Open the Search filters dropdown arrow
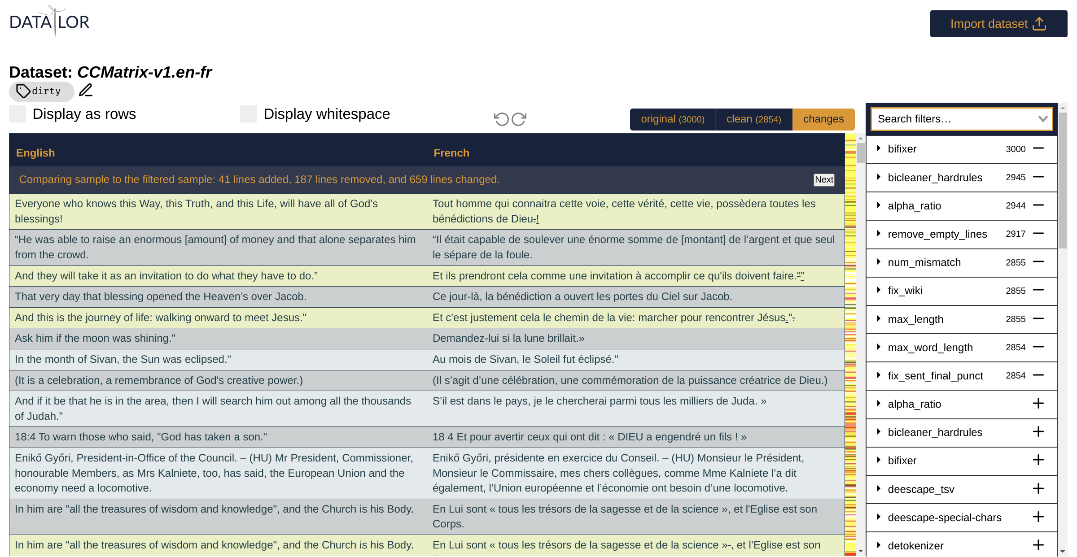 (1042, 119)
